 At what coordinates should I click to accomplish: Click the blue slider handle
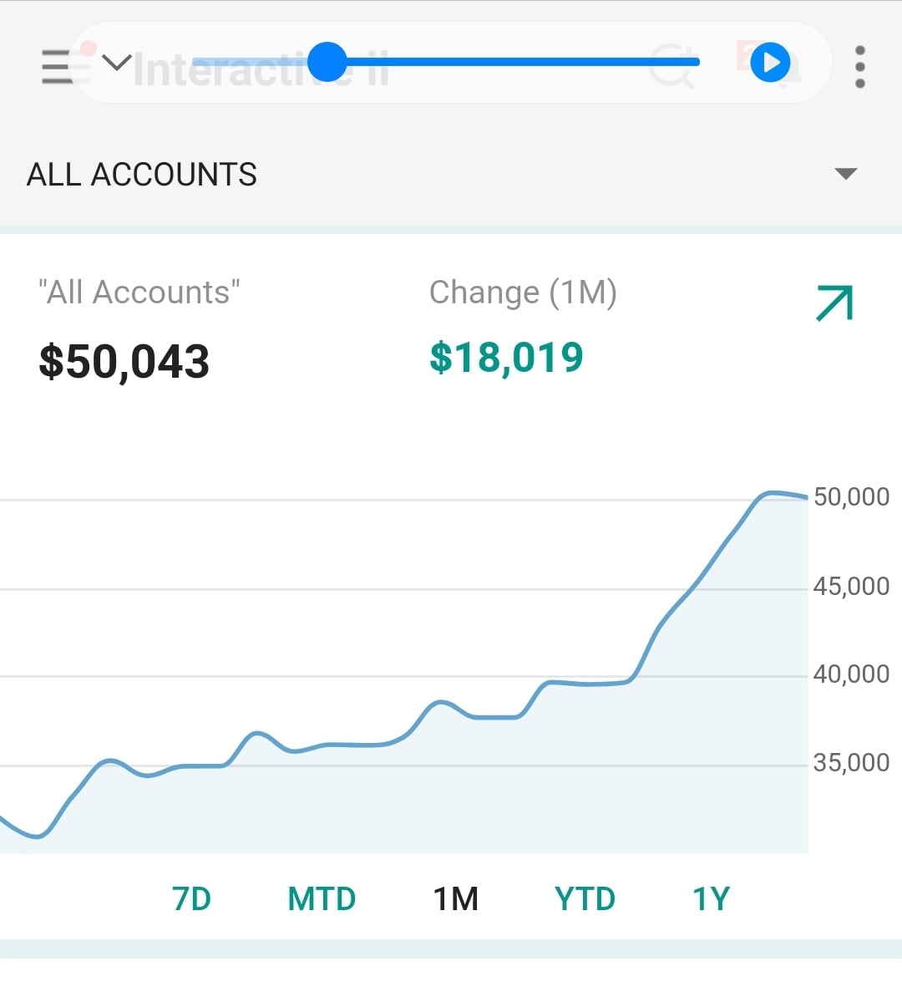click(327, 62)
